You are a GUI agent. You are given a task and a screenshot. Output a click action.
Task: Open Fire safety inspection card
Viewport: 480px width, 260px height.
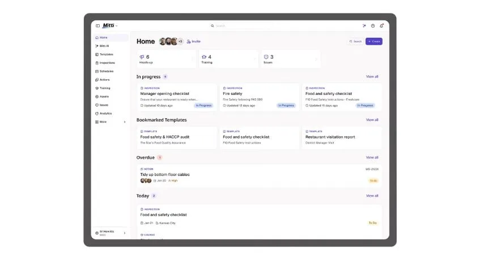coord(260,97)
